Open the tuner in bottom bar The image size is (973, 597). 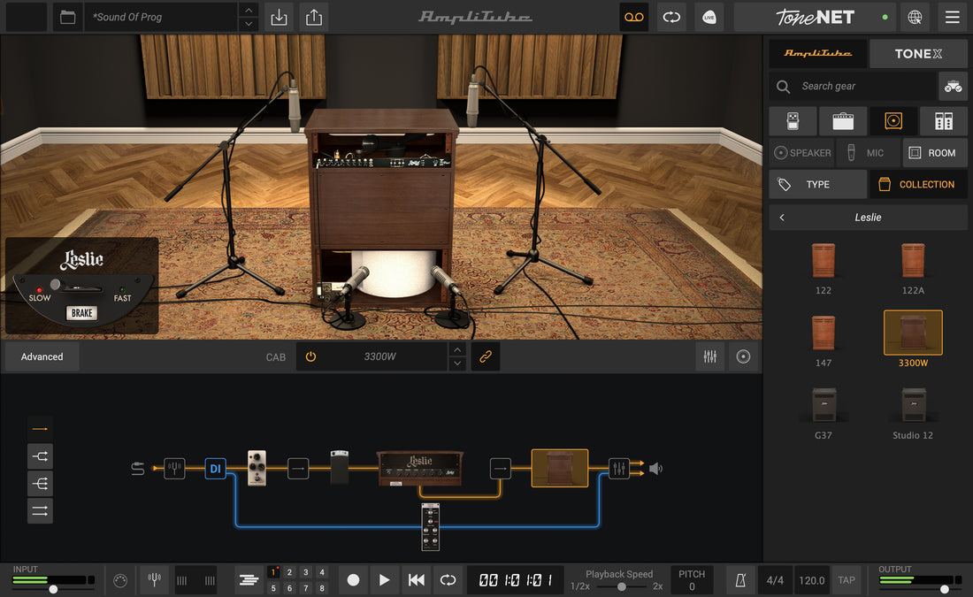(x=155, y=580)
